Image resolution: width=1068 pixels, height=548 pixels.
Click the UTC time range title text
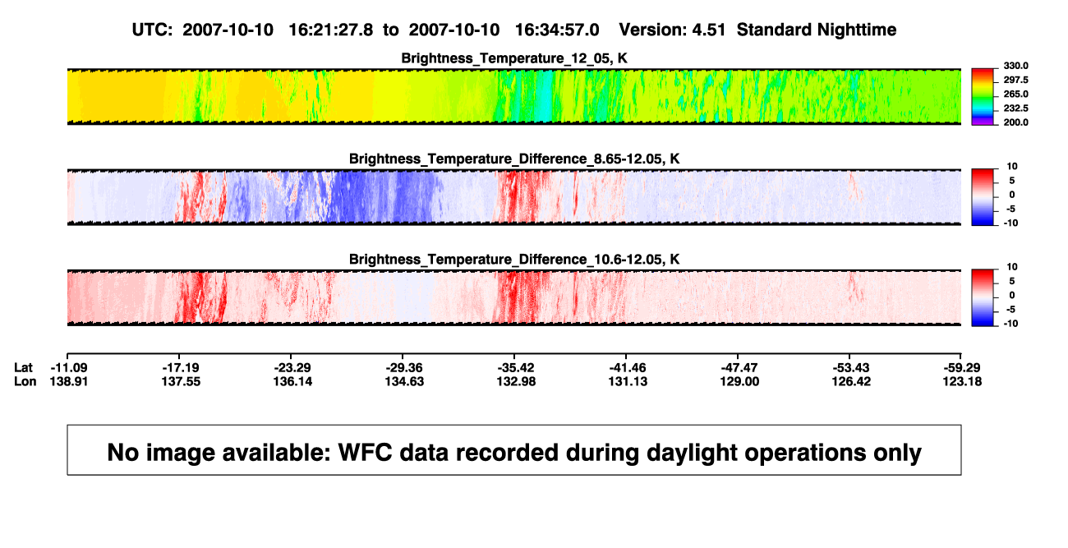point(513,30)
